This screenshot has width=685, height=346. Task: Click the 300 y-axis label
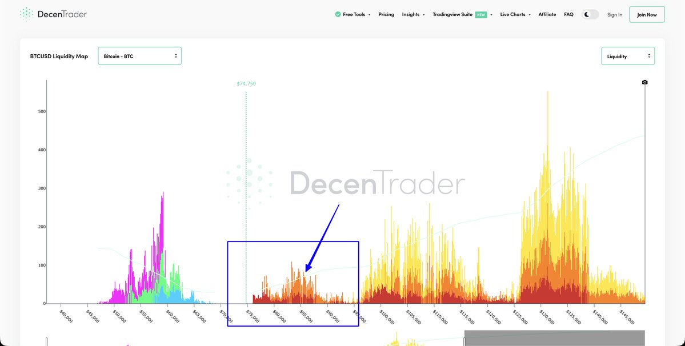pos(42,188)
